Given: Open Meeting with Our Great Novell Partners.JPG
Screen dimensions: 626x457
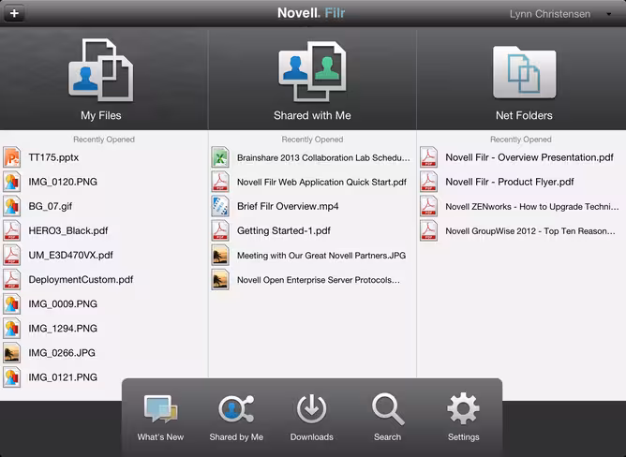Looking at the screenshot, I should [x=321, y=256].
